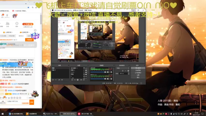This screenshot has height=116, width=206.
Task: Switch to Studio One taskbar item
Action: click(x=50, y=114)
